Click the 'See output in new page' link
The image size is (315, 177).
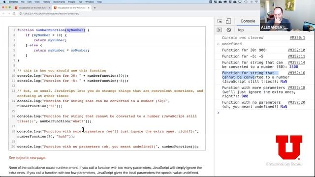point(27,158)
